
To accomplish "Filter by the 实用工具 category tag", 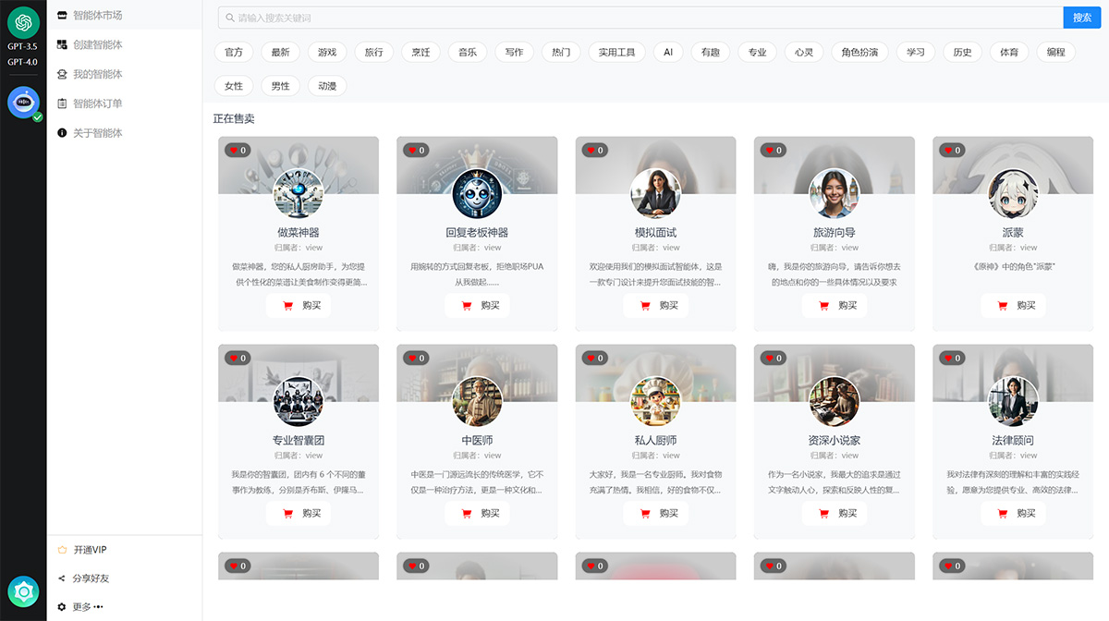I will click(616, 53).
